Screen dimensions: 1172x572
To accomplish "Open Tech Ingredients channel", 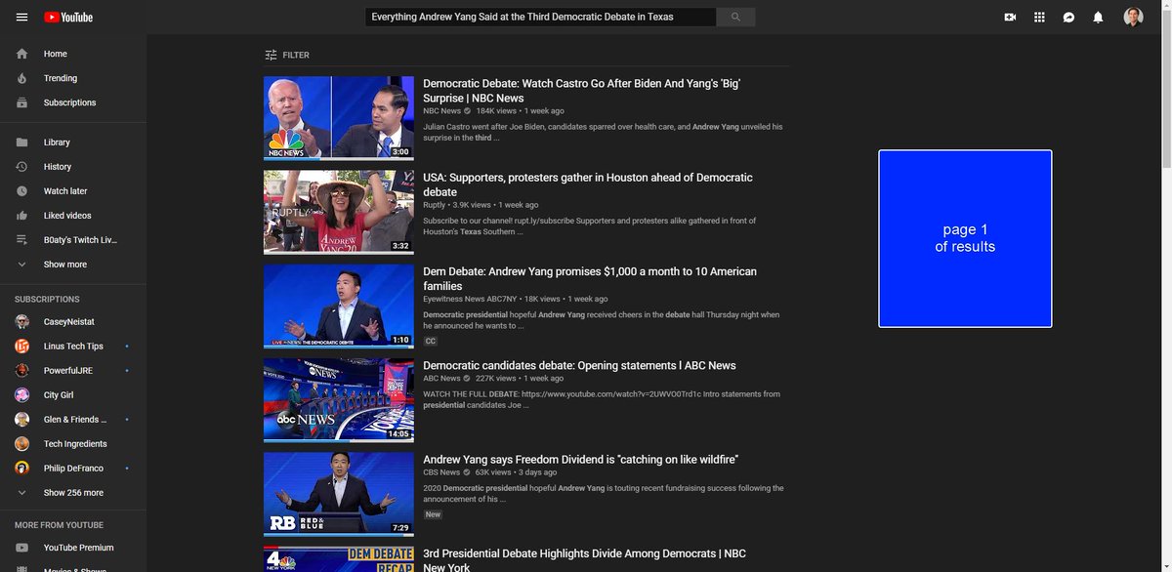I will pos(73,444).
